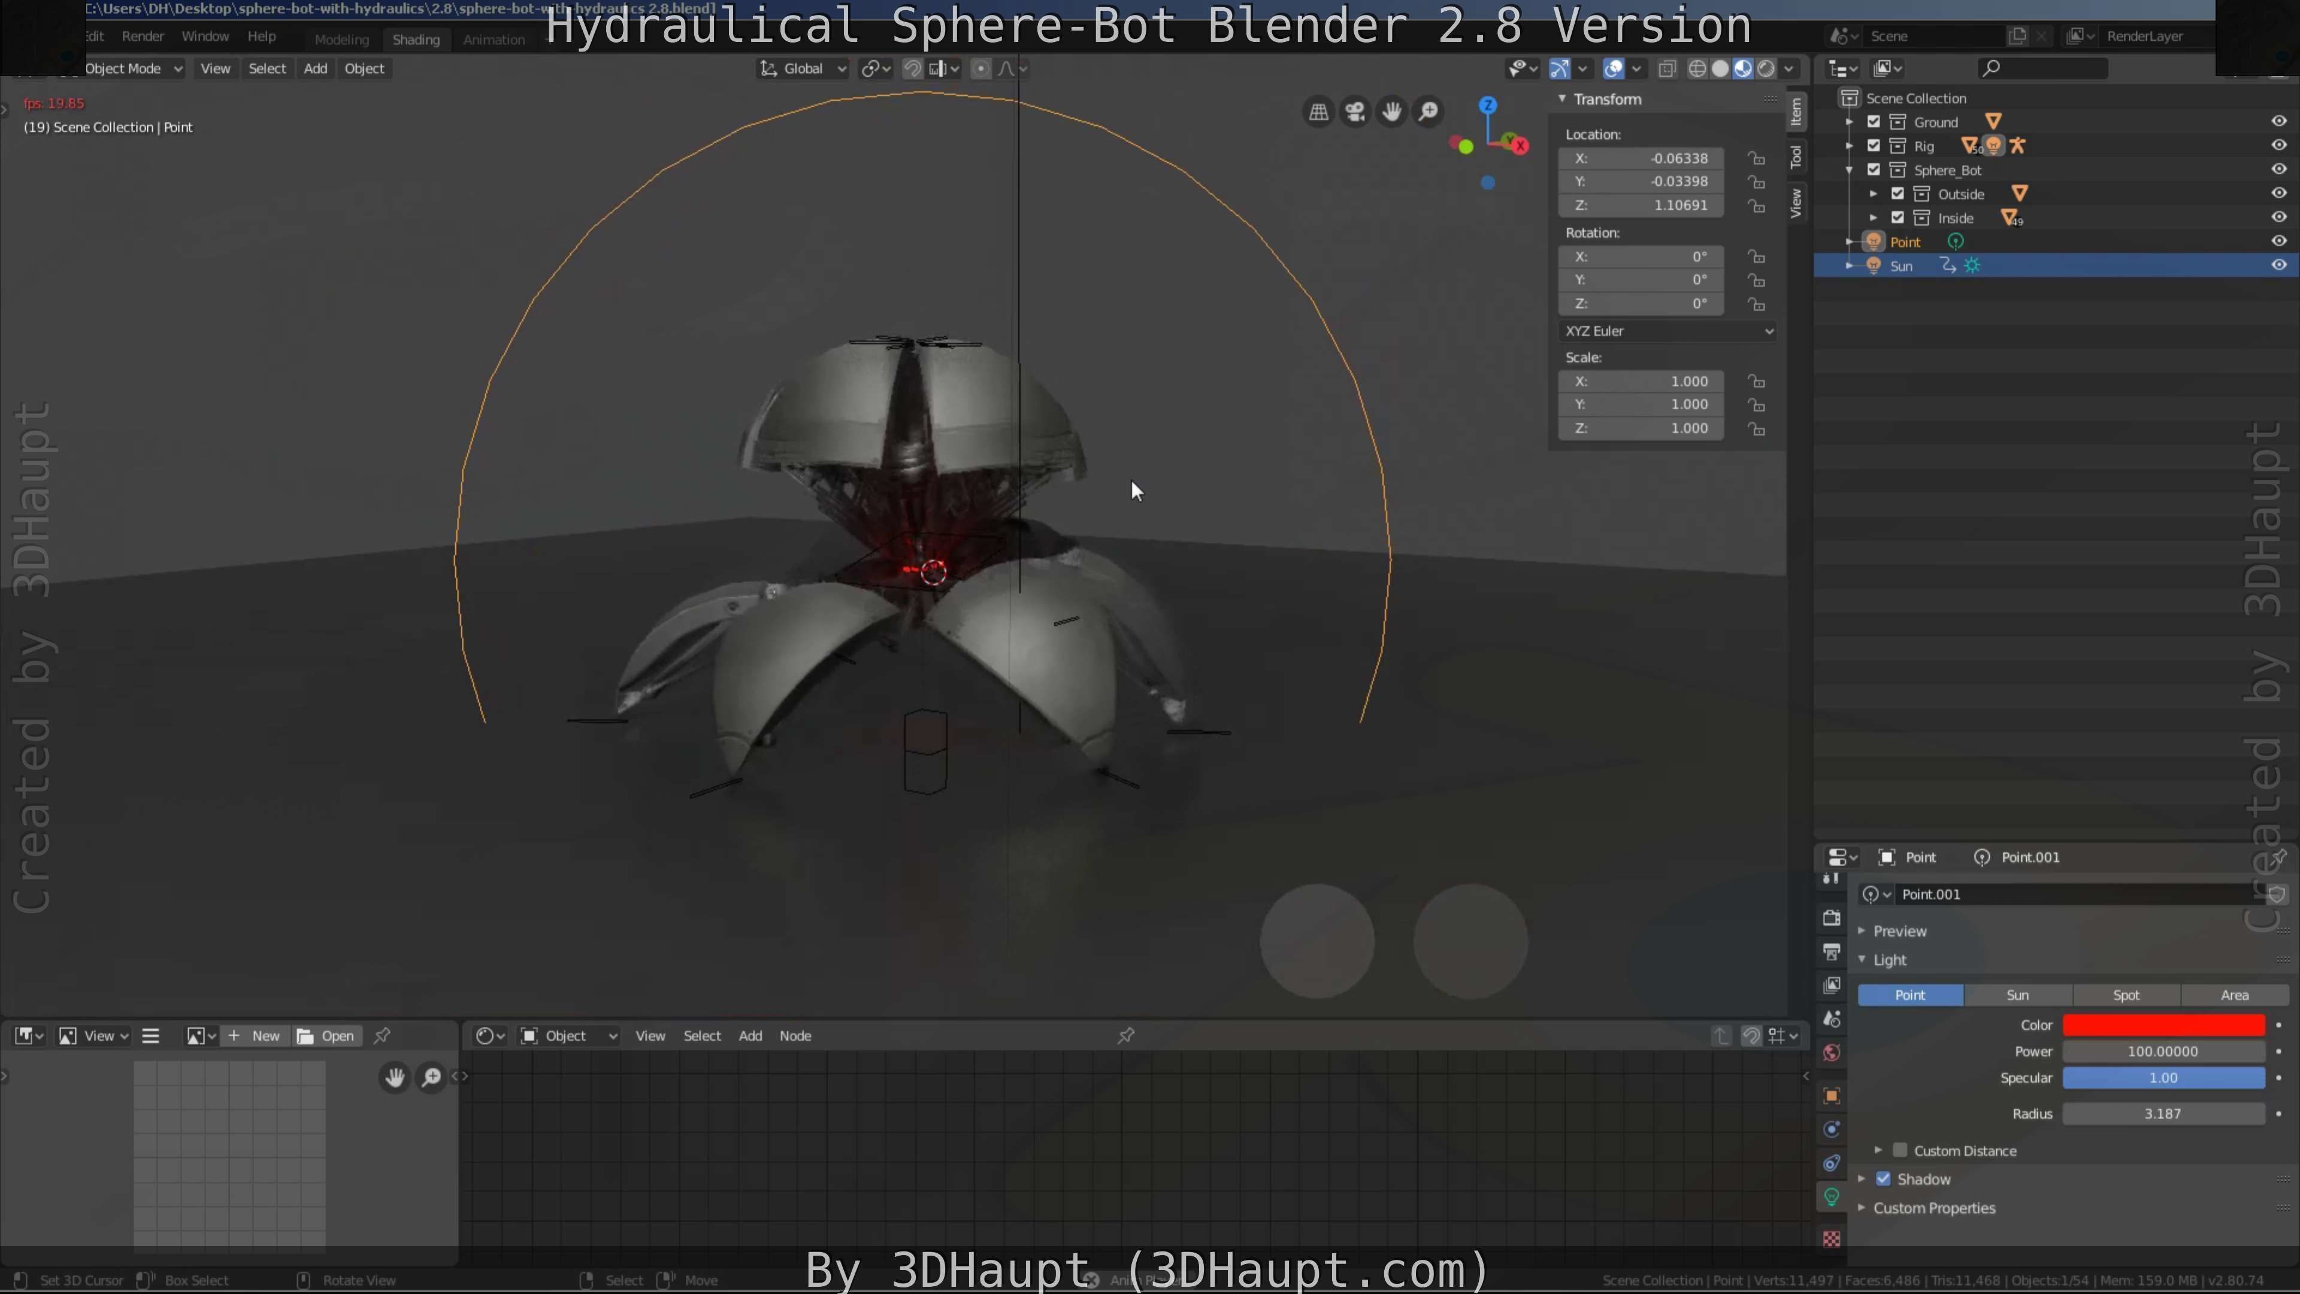Open Object Mode dropdown
The height and width of the screenshot is (1294, 2300).
tap(134, 69)
